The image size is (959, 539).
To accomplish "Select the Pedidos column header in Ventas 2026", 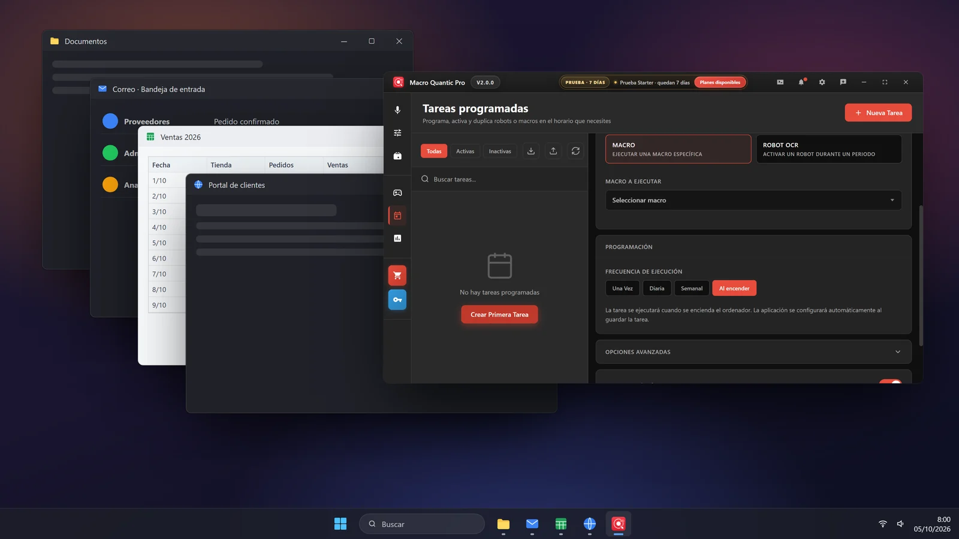I will point(294,165).
